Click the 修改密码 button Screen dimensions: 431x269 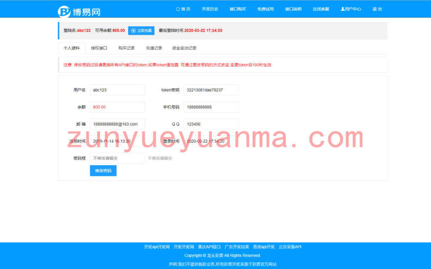click(x=103, y=170)
